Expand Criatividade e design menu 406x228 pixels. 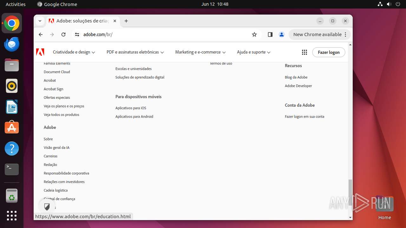click(74, 52)
